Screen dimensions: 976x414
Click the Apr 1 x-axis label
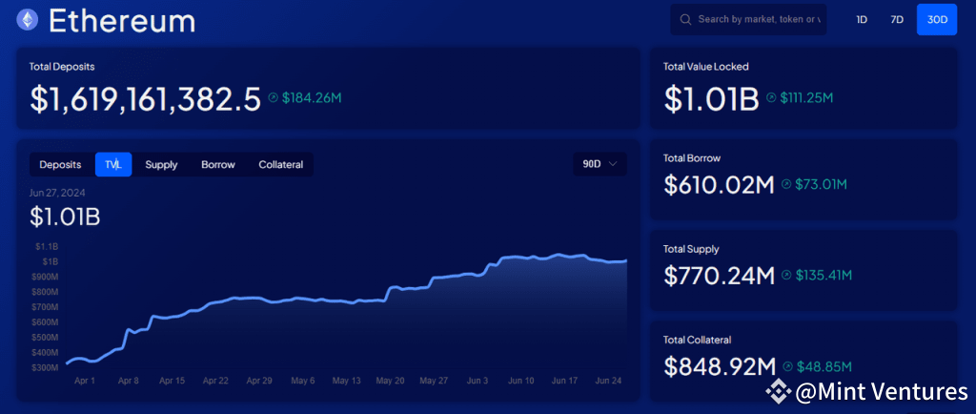[84, 381]
